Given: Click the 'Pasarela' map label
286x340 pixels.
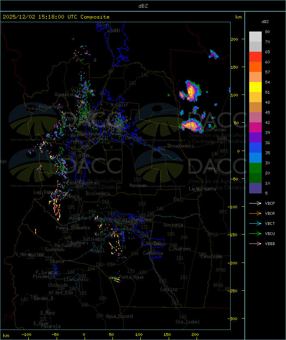Looking at the screenshot, I should tap(51, 326).
